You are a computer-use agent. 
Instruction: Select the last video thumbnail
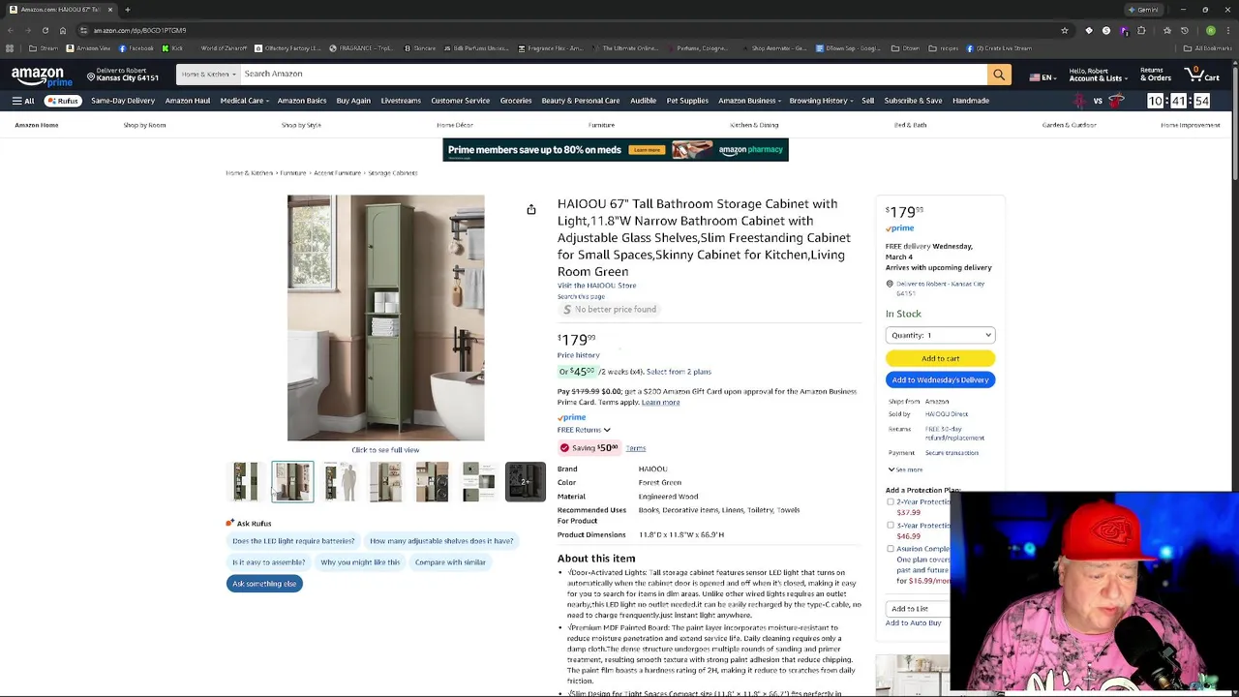526,482
